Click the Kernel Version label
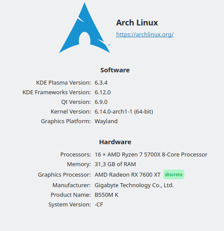This screenshot has width=224, height=231. click(71, 112)
